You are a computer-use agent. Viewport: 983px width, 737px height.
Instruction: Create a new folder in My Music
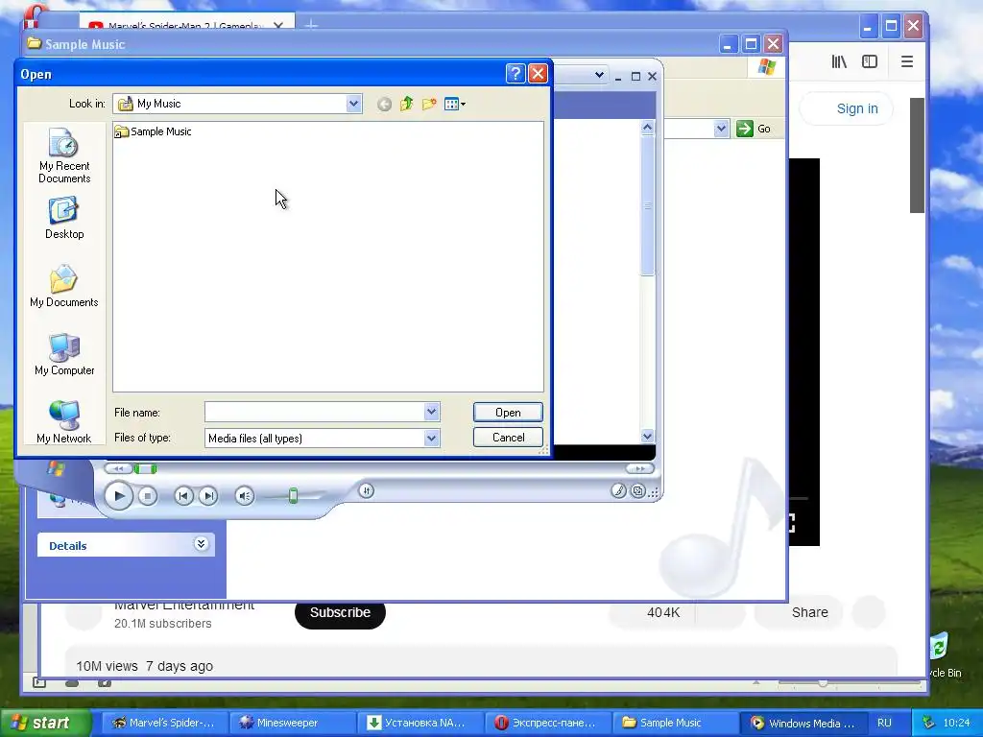[429, 104]
